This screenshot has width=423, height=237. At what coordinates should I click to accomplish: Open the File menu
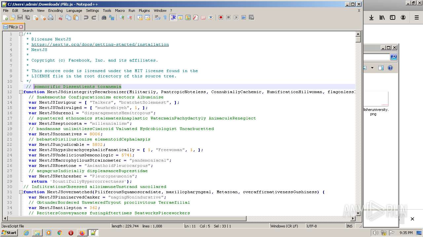tap(6, 11)
